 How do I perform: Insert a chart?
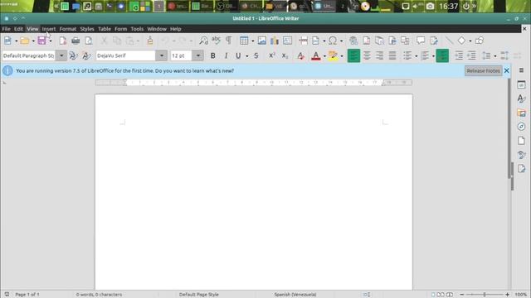coord(275,41)
